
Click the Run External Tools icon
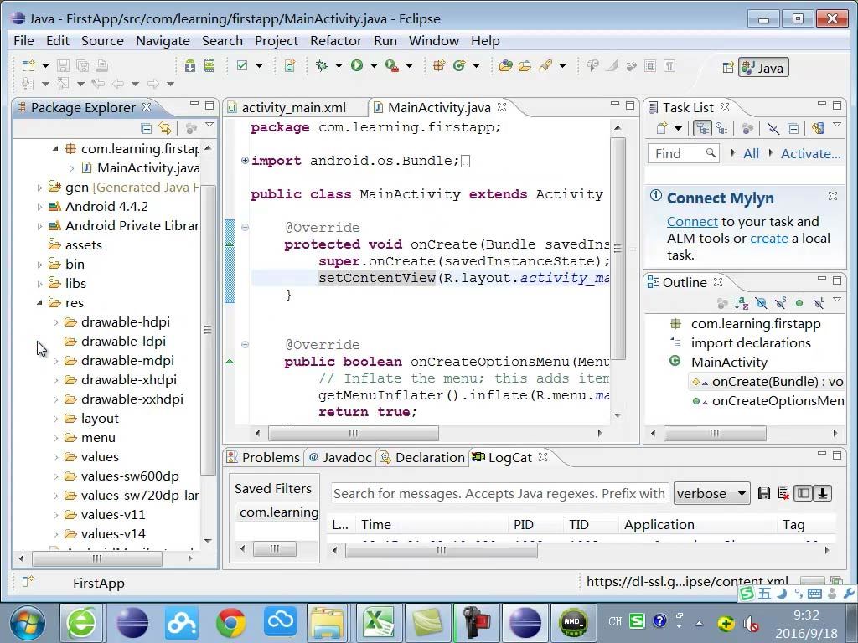[391, 66]
